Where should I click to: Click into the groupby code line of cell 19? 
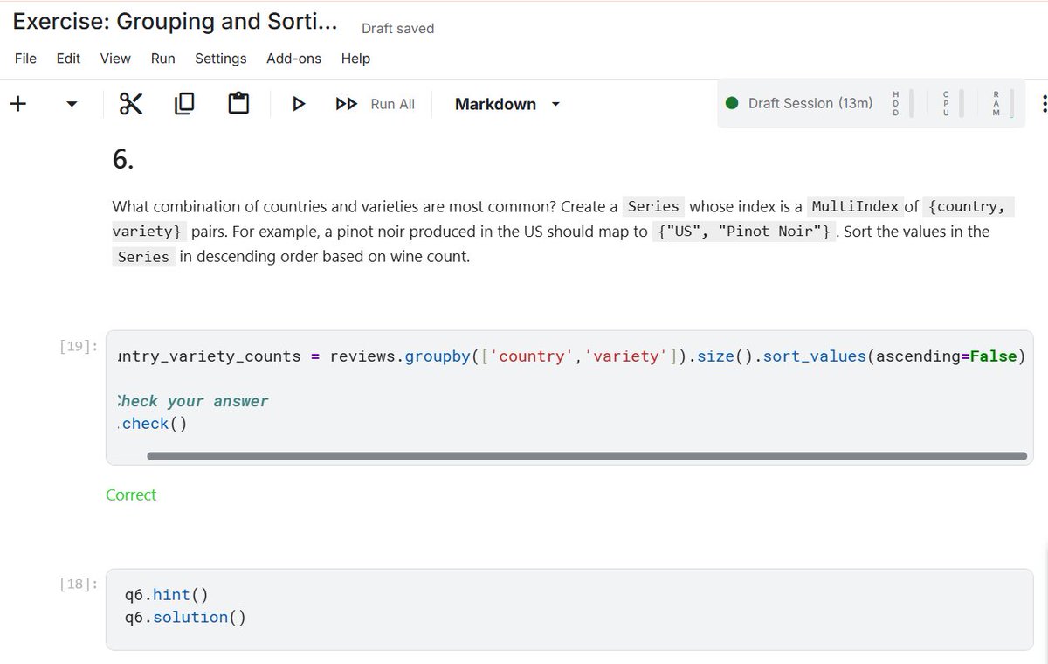point(571,356)
